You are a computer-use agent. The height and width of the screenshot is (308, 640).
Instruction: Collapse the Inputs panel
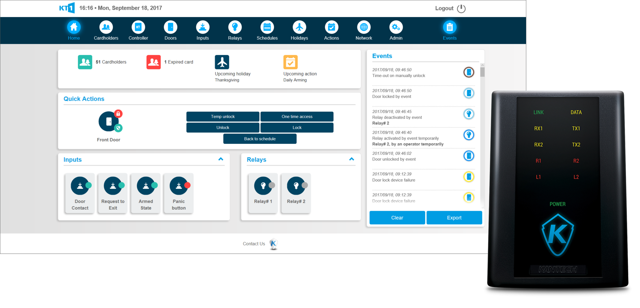pos(221,159)
